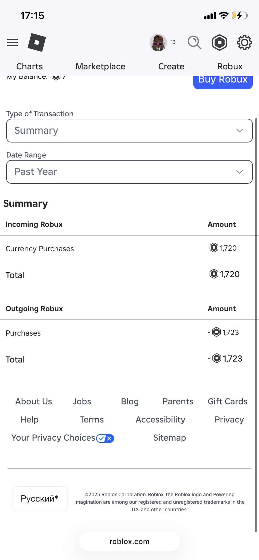The width and height of the screenshot is (259, 560).
Task: Open the hamburger navigation menu
Action: (x=13, y=42)
